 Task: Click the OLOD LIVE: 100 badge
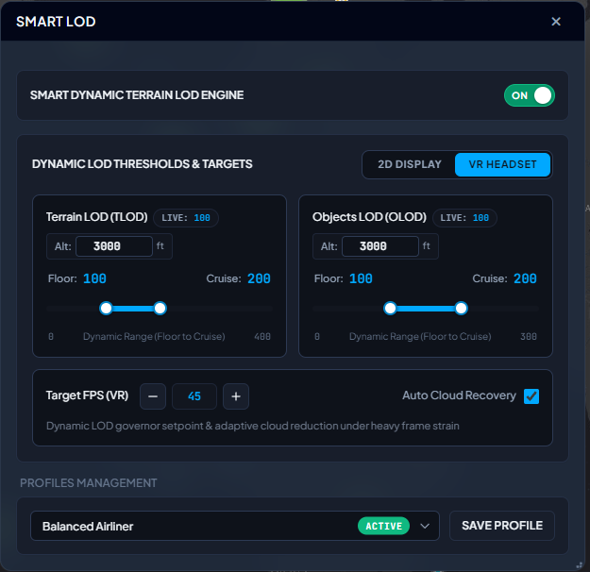point(464,218)
